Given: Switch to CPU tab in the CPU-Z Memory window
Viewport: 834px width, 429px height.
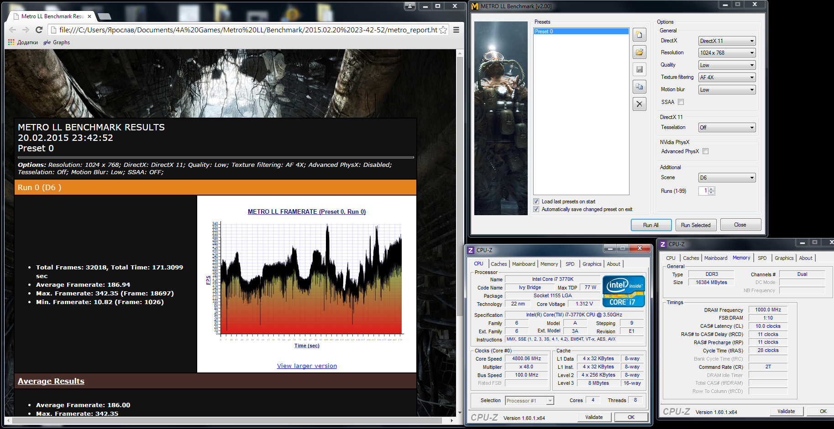Looking at the screenshot, I should point(671,258).
